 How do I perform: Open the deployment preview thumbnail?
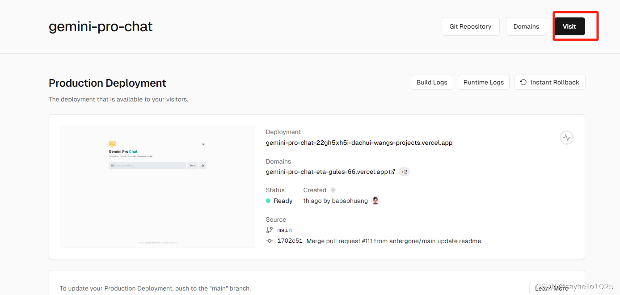tap(157, 187)
